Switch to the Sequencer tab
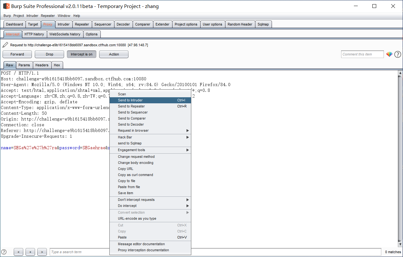This screenshot has height=257, width=403. 103,24
